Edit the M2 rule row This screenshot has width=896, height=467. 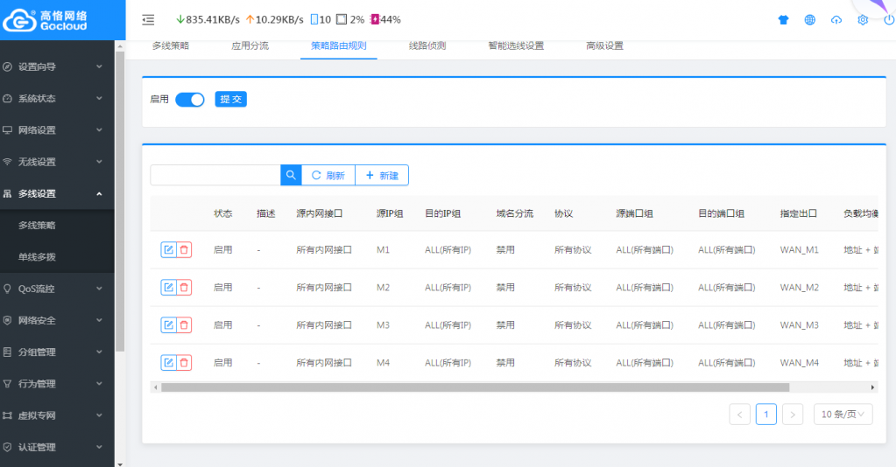pyautogui.click(x=168, y=287)
